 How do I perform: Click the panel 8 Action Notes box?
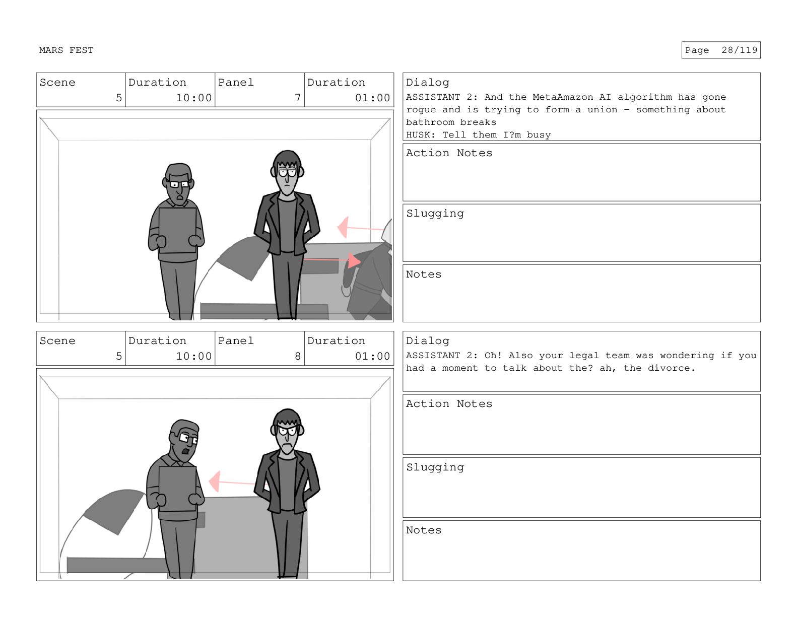581,425
